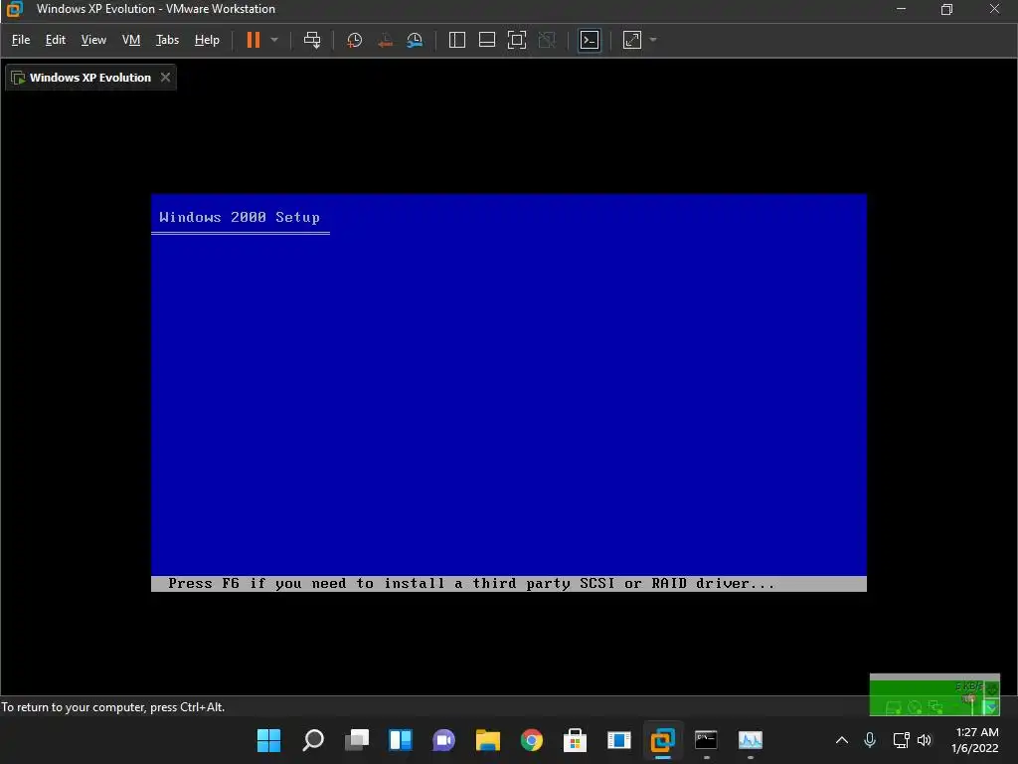Open Microsoft Store from the taskbar
This screenshot has height=764, width=1018.
point(576,740)
